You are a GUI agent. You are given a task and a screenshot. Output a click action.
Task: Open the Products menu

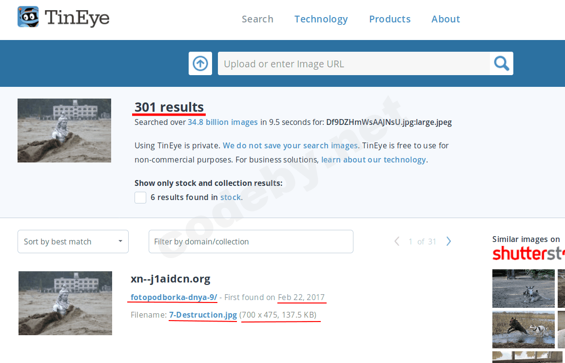[x=390, y=19]
